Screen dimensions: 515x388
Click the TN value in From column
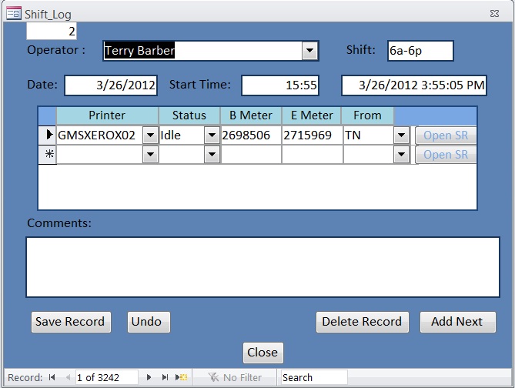point(369,135)
